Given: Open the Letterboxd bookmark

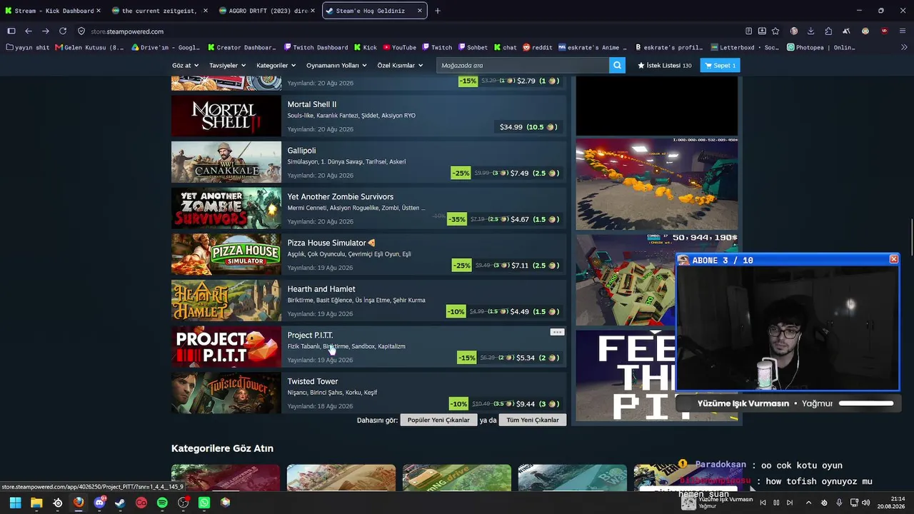Looking at the screenshot, I should click(x=745, y=48).
